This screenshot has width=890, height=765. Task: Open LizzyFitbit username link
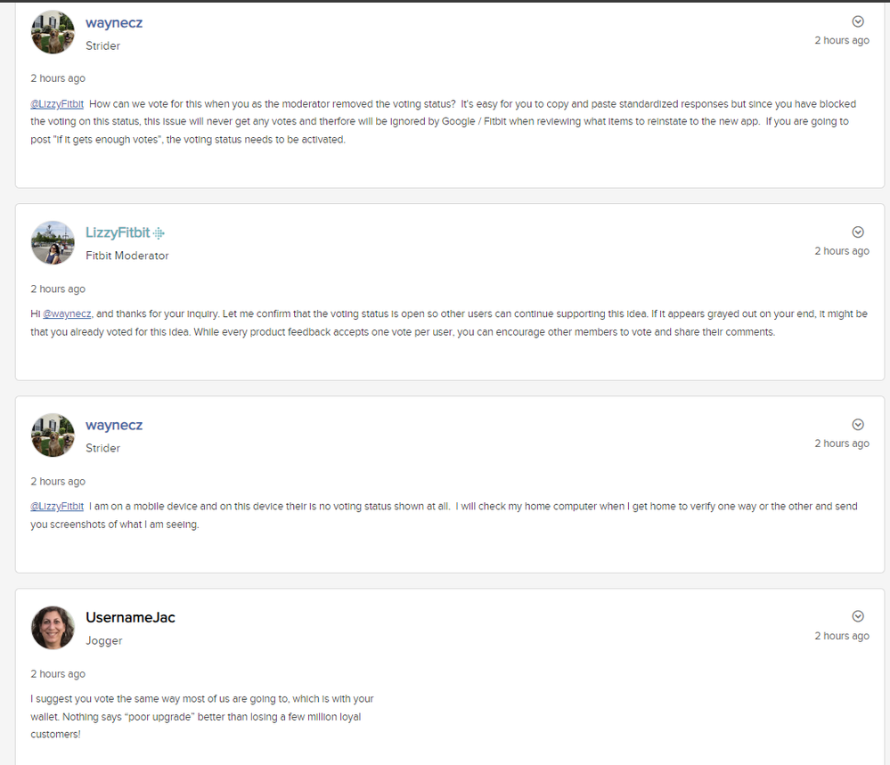coord(118,233)
